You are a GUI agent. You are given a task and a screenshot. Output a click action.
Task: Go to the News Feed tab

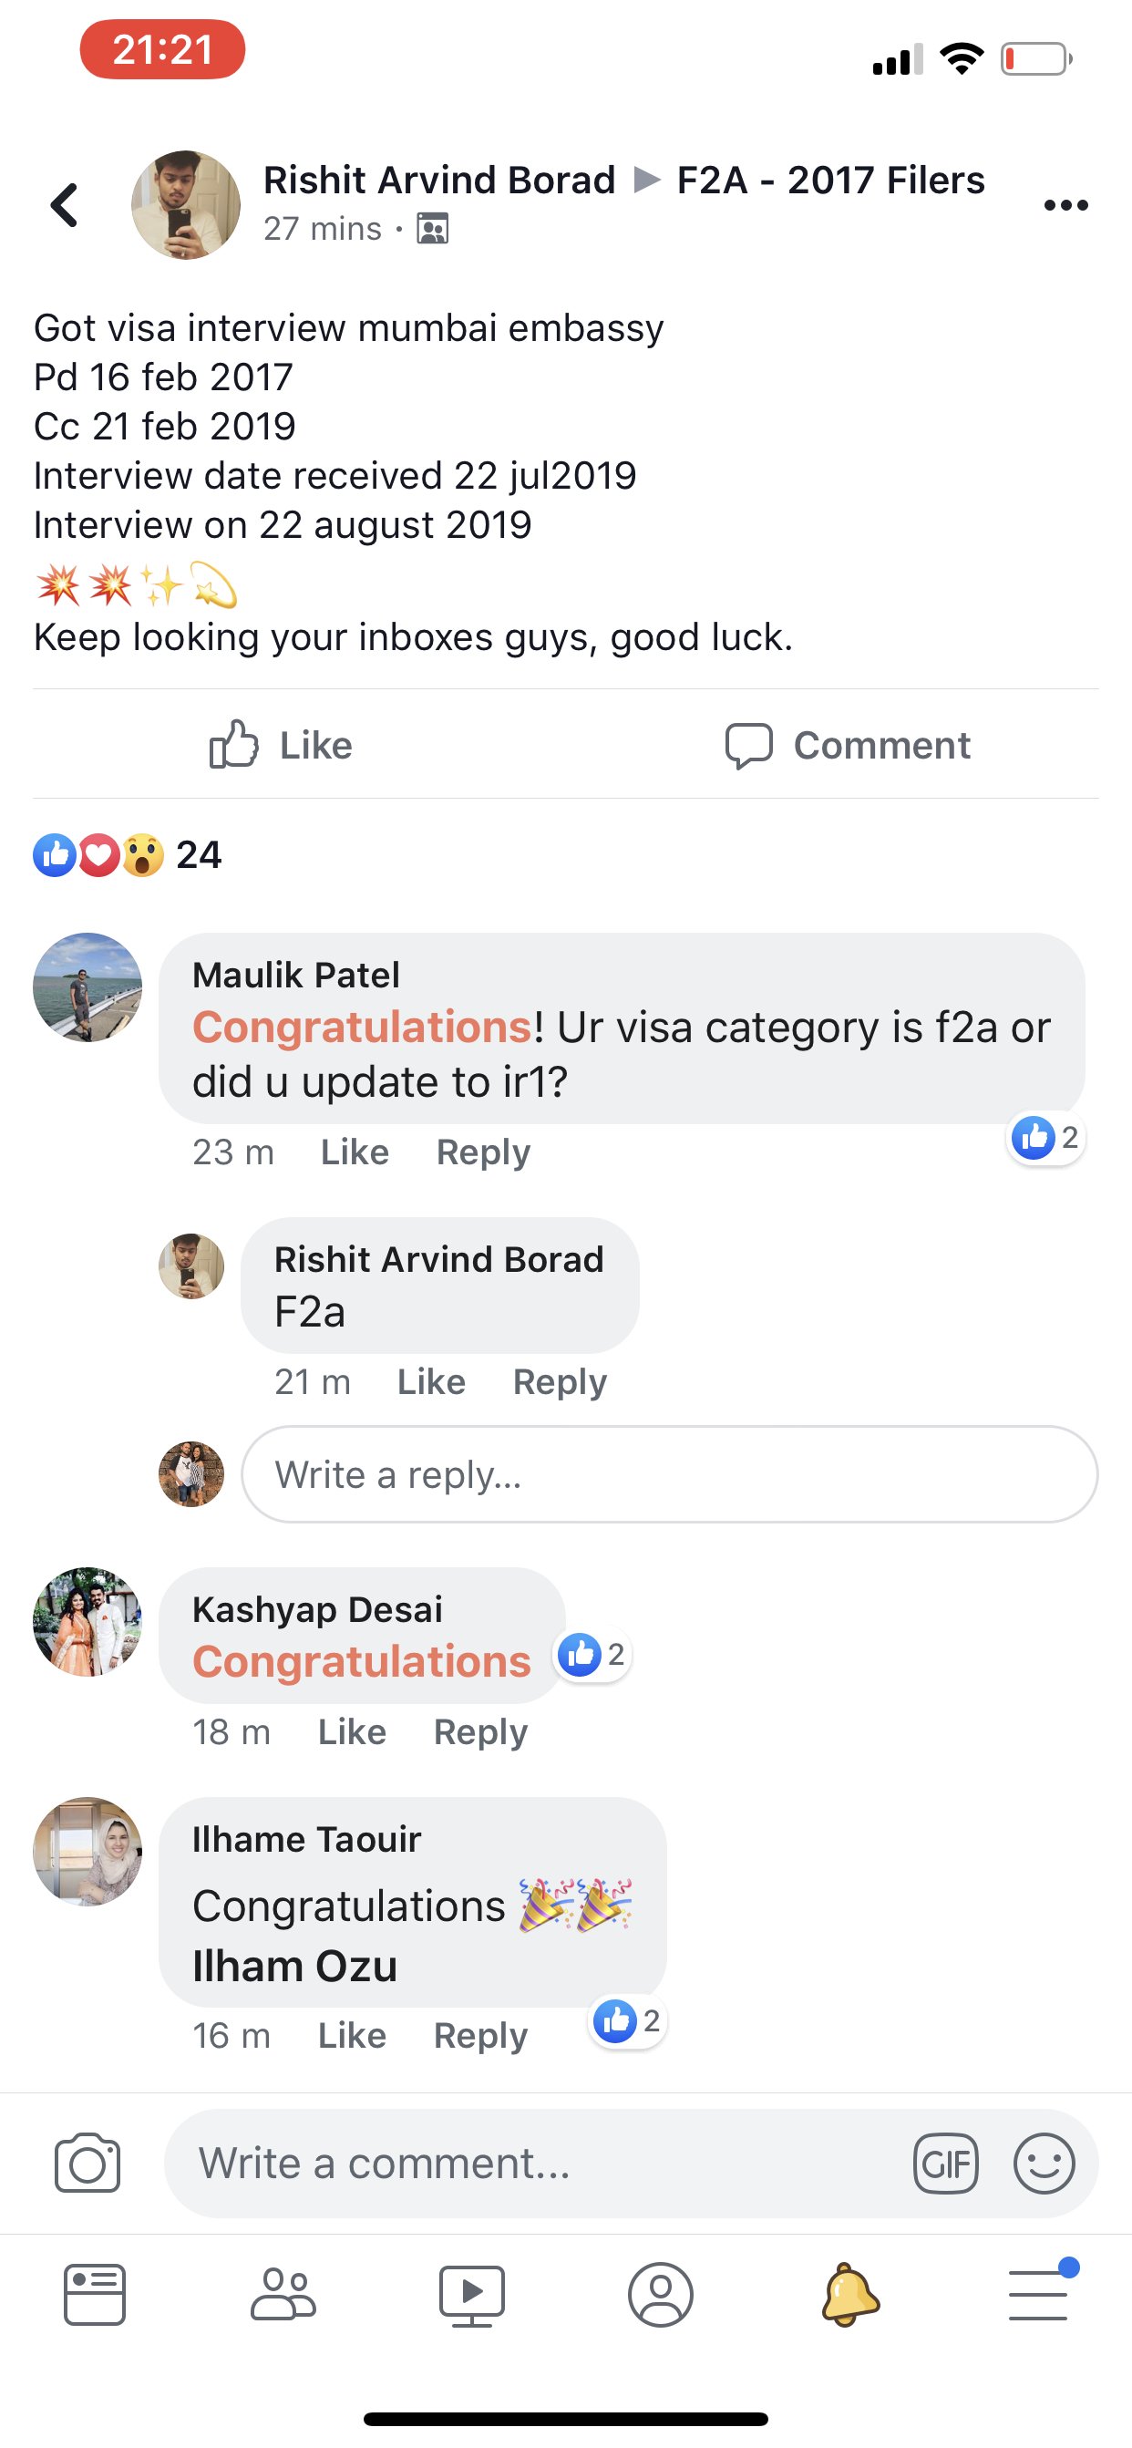pos(94,2295)
